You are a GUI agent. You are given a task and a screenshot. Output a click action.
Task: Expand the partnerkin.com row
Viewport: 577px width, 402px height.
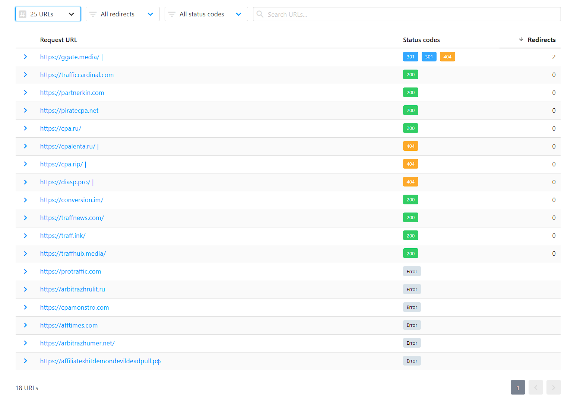(x=25, y=93)
